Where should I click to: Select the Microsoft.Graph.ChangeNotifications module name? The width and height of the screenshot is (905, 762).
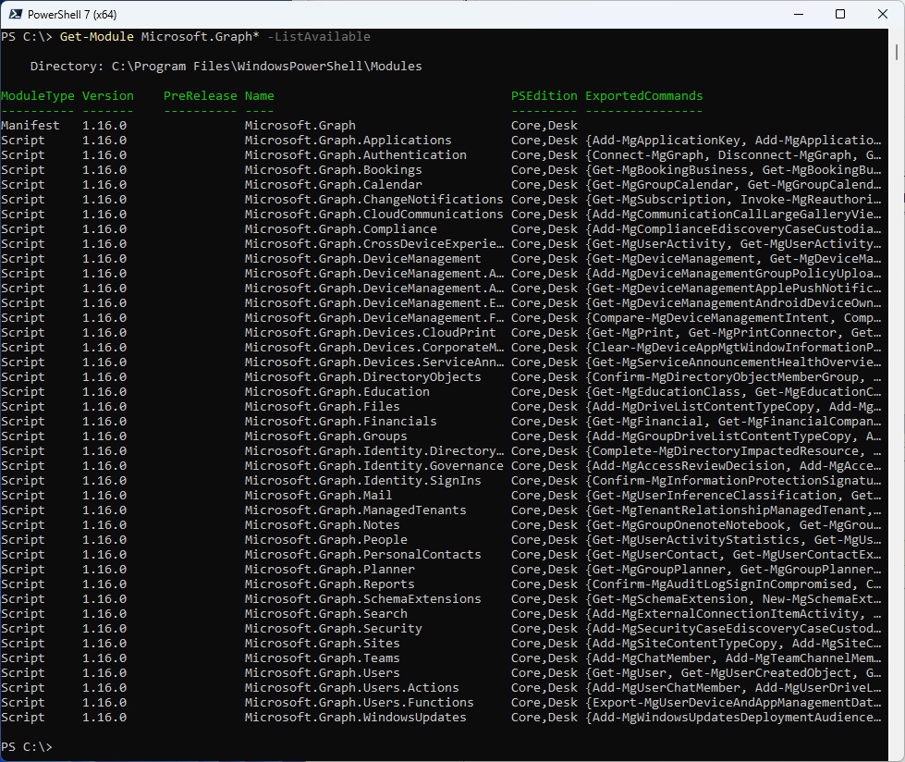pyautogui.click(x=374, y=200)
